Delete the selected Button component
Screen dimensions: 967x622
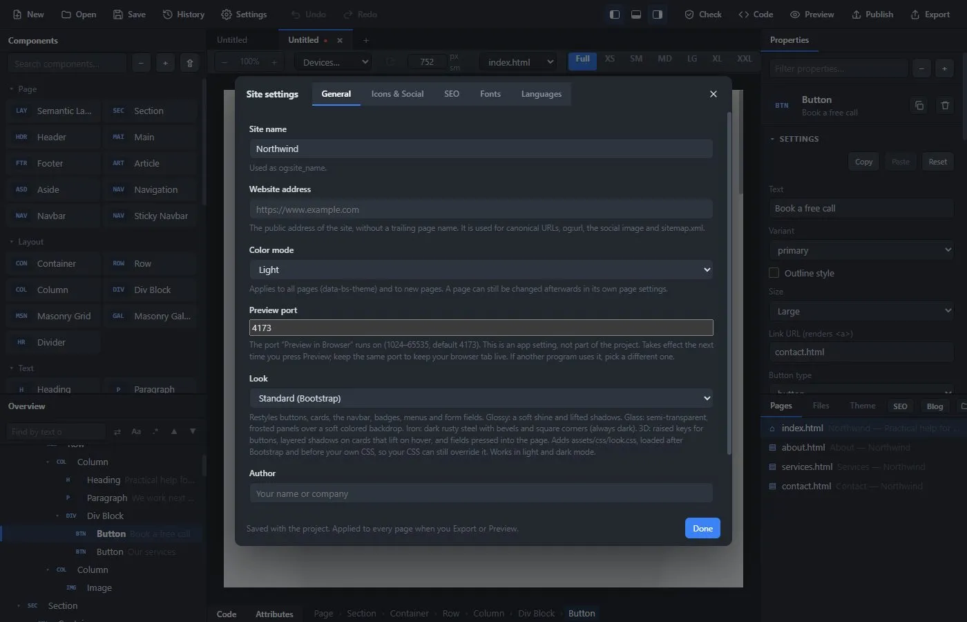[x=945, y=106]
